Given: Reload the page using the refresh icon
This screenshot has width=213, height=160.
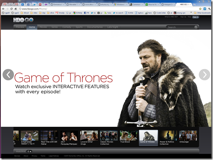Looking at the screenshot, I should click(11, 9).
